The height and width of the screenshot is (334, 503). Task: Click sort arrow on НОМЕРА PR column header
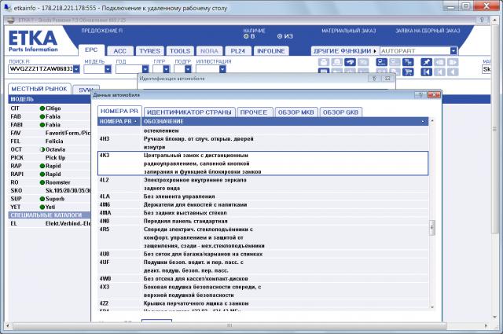136,122
